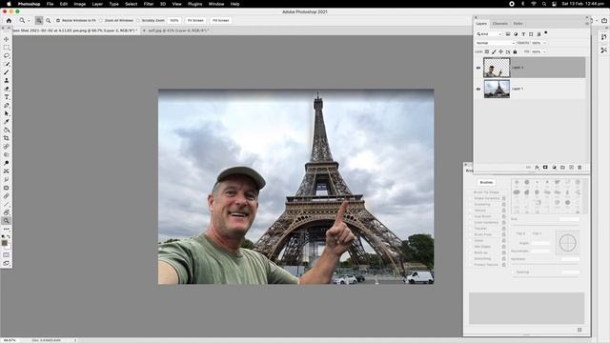Select the Crop tool
Viewport: 610px width, 343px height.
point(7,138)
